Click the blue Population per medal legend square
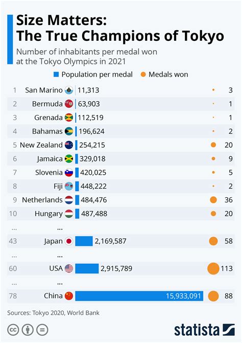Screen dimensions: 242x343 (x=56, y=75)
